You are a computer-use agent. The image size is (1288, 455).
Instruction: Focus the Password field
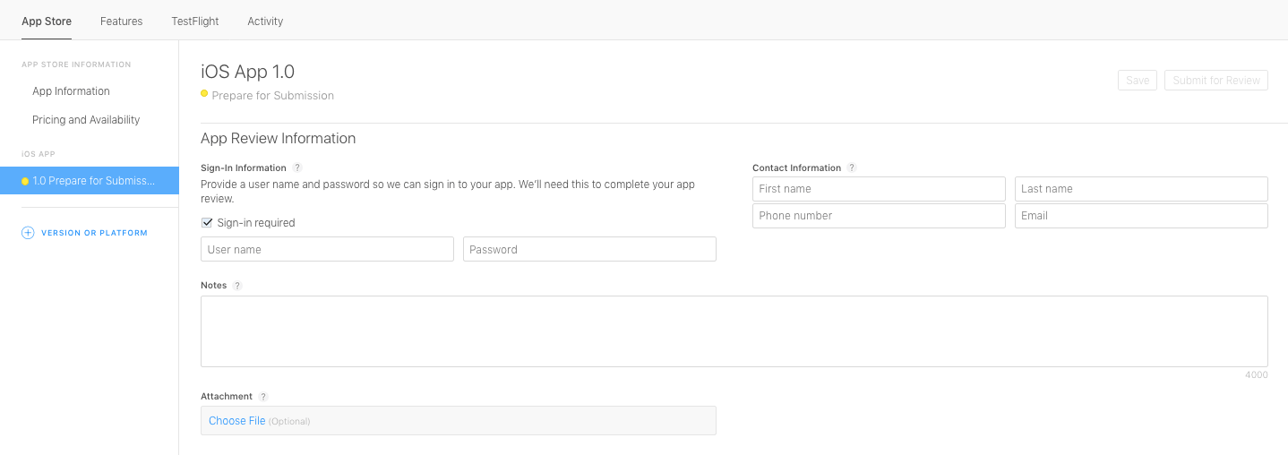coord(589,249)
